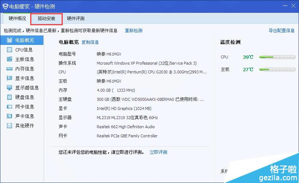The height and width of the screenshot is (183, 299).
Task: Open the 其他硬件 sidebar entry
Action: click(24, 126)
